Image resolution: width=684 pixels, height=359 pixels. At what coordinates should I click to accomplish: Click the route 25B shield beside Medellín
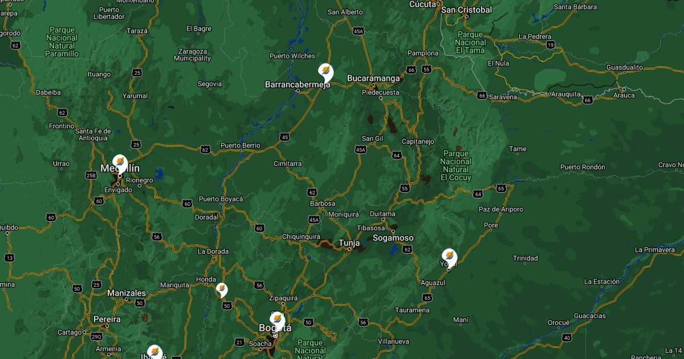coord(91,176)
